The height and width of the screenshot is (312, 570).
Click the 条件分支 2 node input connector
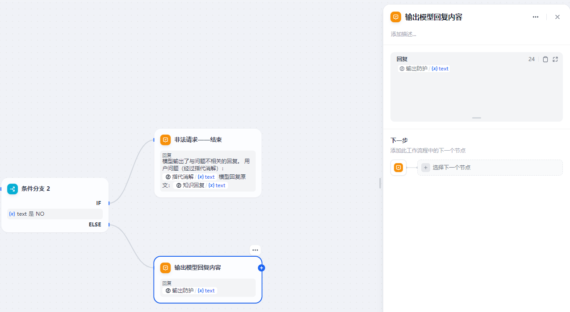pos(1,189)
